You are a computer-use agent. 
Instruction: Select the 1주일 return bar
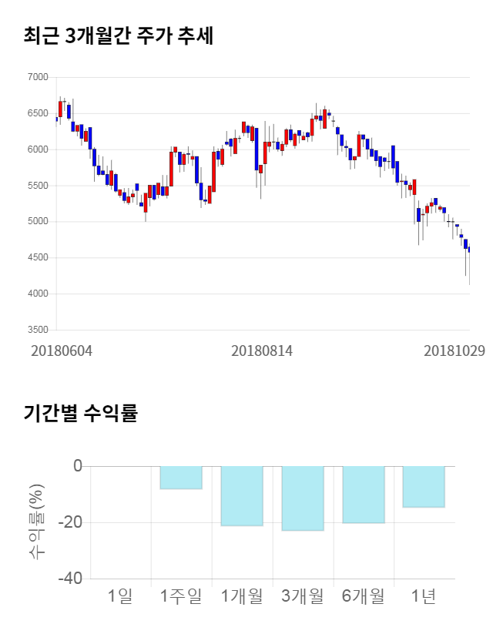coord(181,478)
